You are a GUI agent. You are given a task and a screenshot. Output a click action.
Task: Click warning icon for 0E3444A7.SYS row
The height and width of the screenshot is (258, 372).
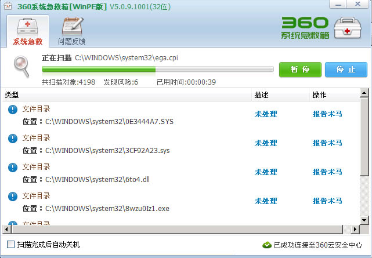tap(13, 110)
